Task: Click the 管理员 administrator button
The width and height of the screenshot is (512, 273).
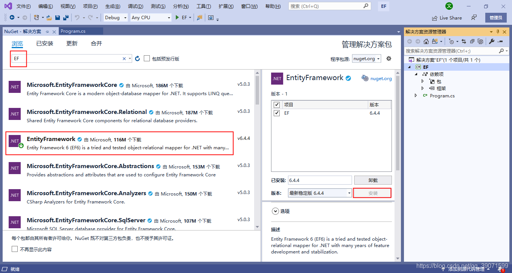Action: (x=496, y=18)
